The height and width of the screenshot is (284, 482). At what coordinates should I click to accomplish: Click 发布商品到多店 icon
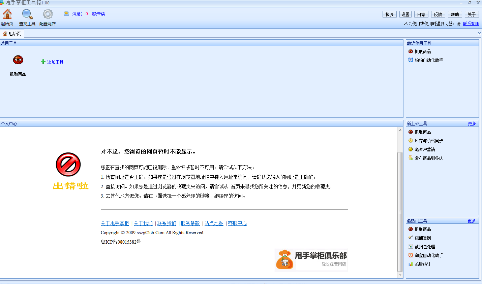[411, 158]
